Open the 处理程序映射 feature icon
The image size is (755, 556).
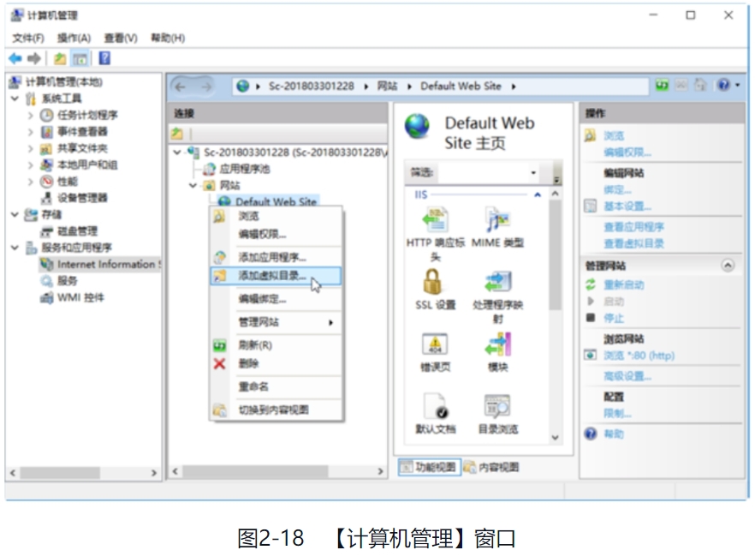(x=497, y=282)
